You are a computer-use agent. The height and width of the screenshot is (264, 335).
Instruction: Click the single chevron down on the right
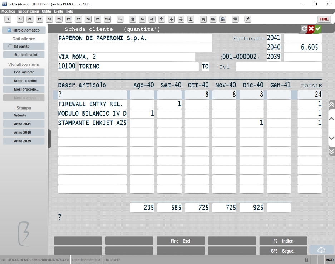click(x=331, y=138)
